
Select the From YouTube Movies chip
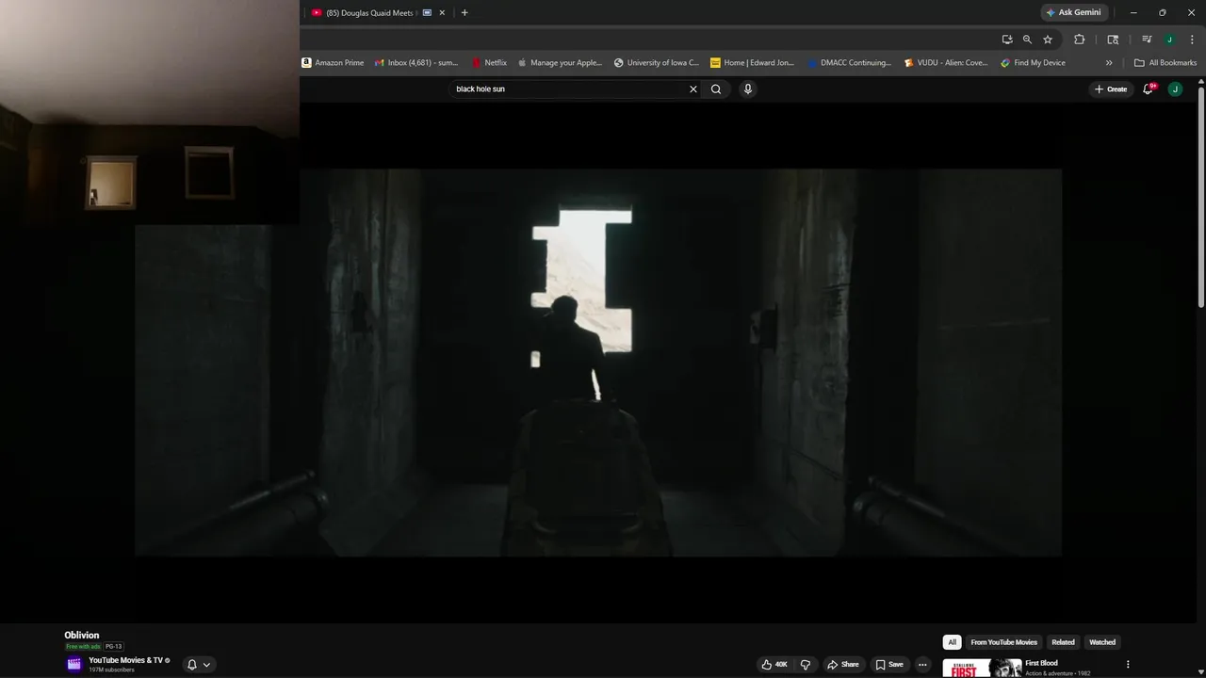pyautogui.click(x=1003, y=642)
